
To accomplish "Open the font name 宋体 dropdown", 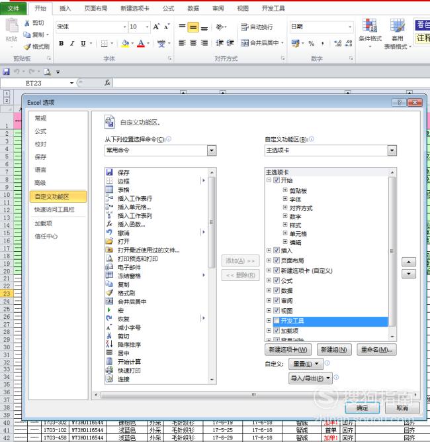I will click(124, 27).
